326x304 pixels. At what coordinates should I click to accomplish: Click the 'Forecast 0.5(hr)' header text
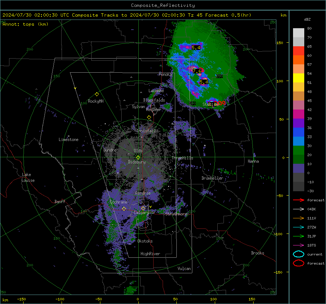(228, 15)
